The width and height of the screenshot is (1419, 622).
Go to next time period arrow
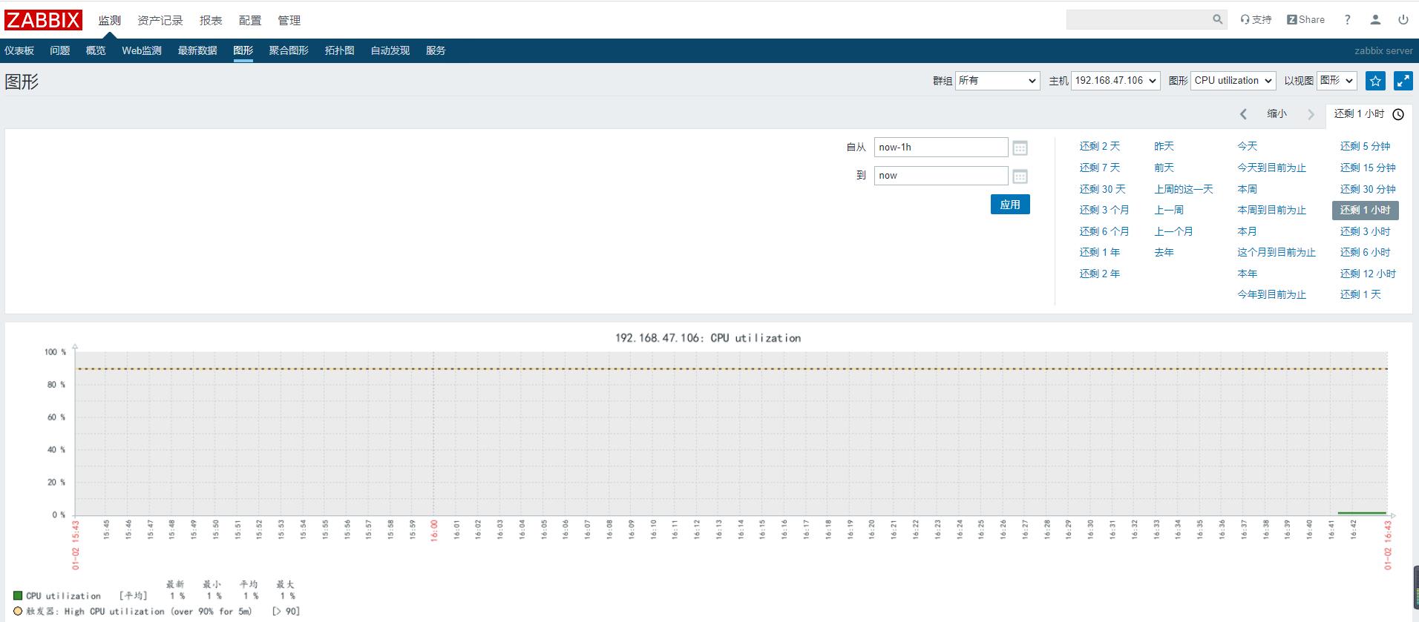click(1311, 114)
